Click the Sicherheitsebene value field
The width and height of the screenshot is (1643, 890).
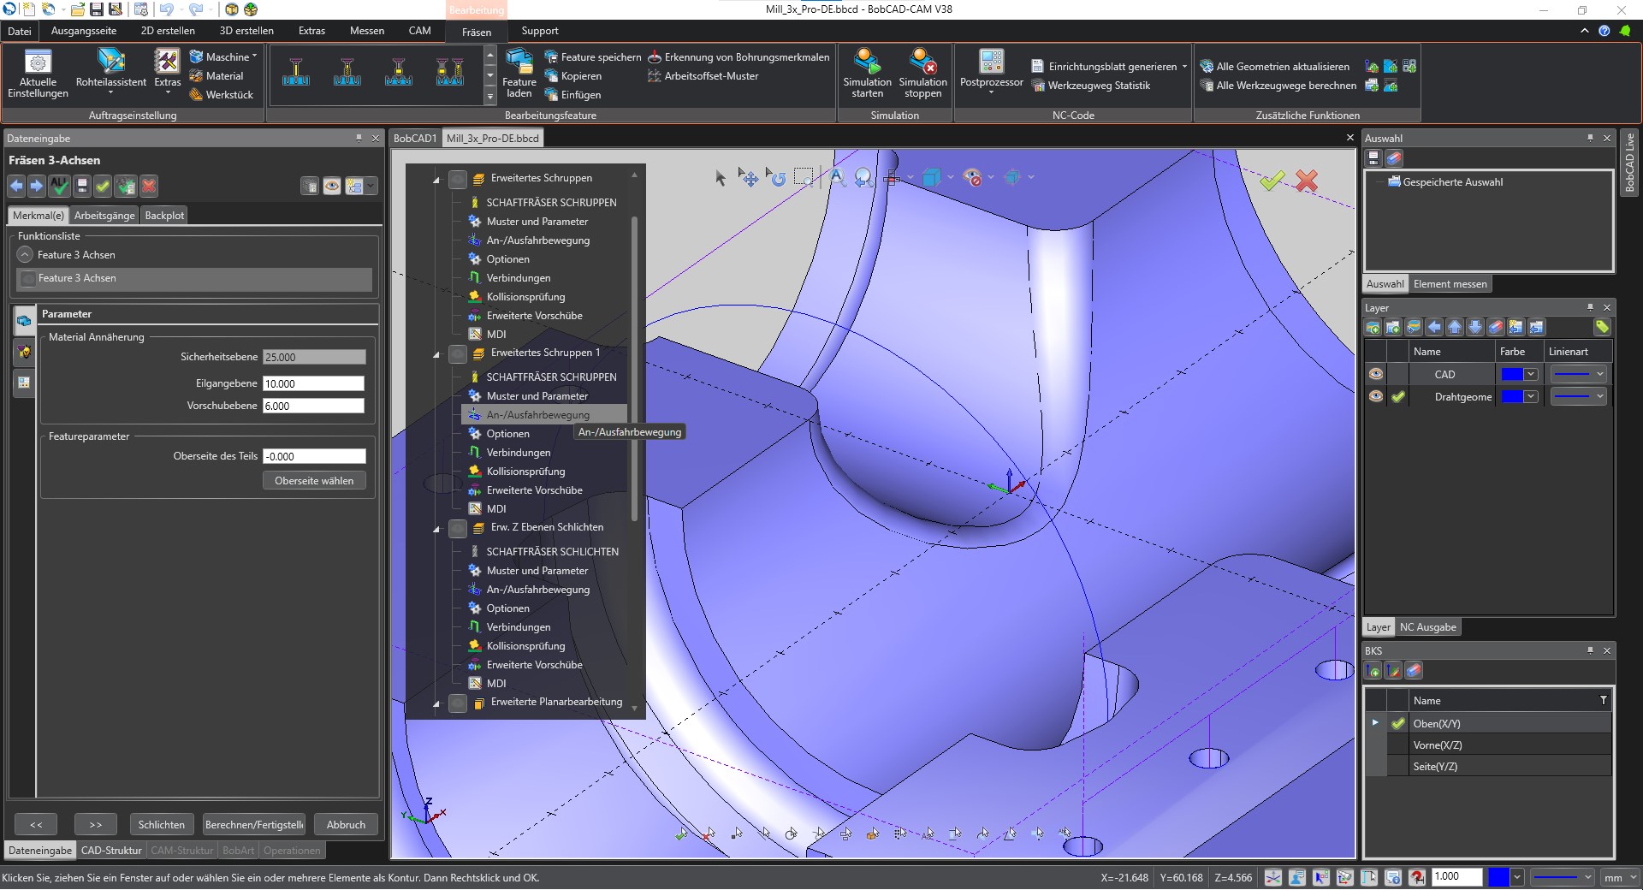click(313, 357)
